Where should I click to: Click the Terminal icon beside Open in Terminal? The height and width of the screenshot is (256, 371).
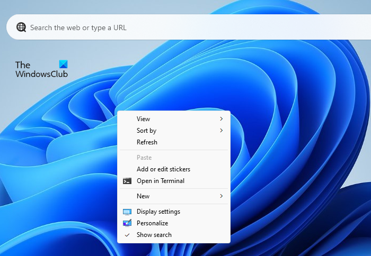click(x=127, y=181)
